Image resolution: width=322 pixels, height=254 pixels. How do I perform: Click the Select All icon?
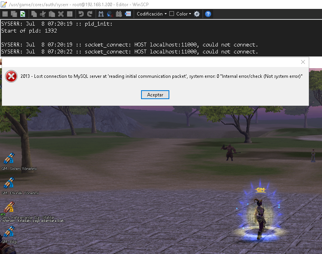coord(70,14)
